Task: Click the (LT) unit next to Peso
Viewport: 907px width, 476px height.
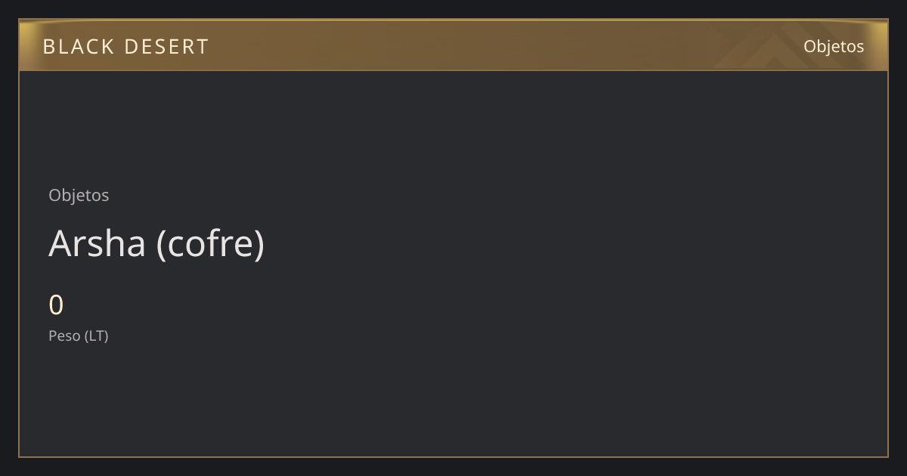Action: [97, 335]
